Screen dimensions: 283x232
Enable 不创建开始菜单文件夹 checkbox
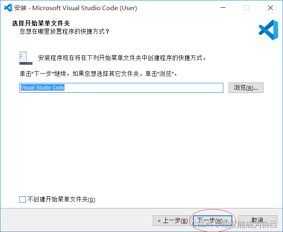pyautogui.click(x=23, y=199)
